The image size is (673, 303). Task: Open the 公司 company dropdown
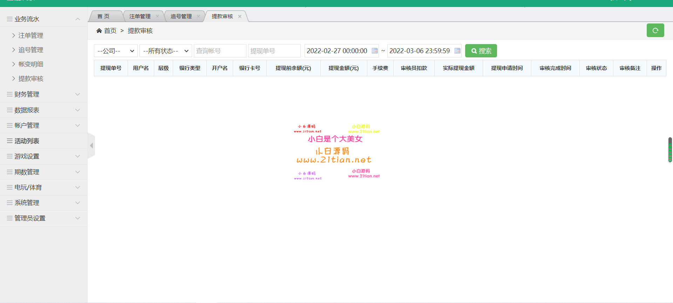pyautogui.click(x=116, y=51)
